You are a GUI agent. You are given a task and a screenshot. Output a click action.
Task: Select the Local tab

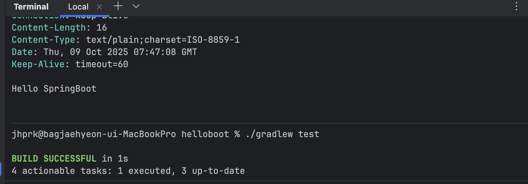(78, 7)
